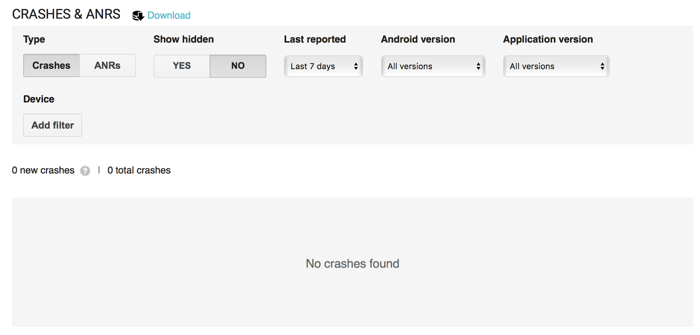Viewport: 700px width, 335px height.
Task: Switch the type filter to ANRs
Action: (108, 66)
